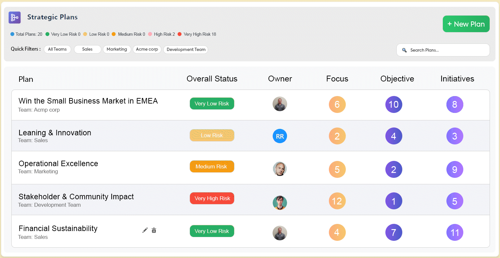Viewport: 500px width, 258px height.
Task: Click the search magnifier icon
Action: click(404, 50)
